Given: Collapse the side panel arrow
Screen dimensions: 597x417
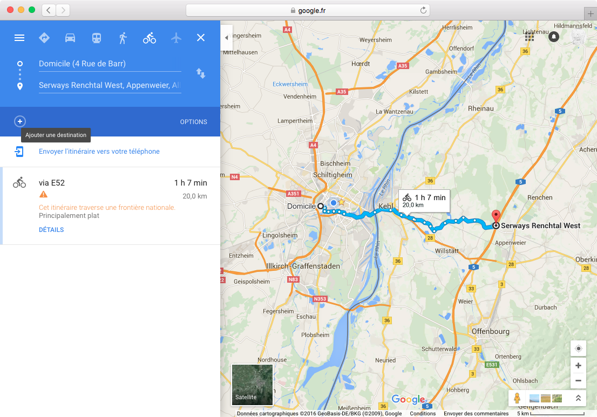Looking at the screenshot, I should [227, 38].
